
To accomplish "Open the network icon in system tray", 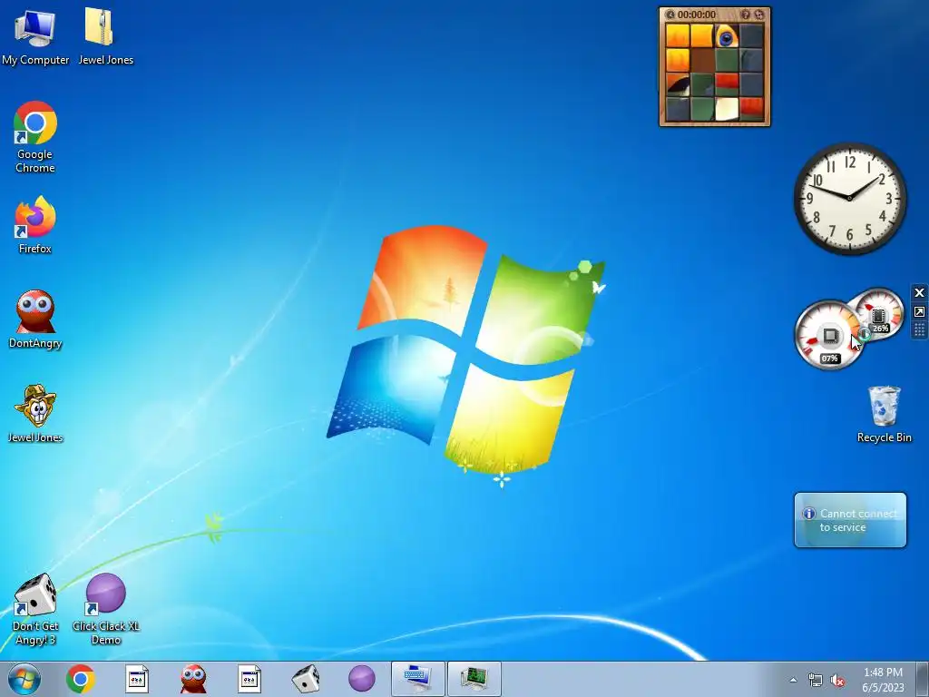I will [x=816, y=681].
